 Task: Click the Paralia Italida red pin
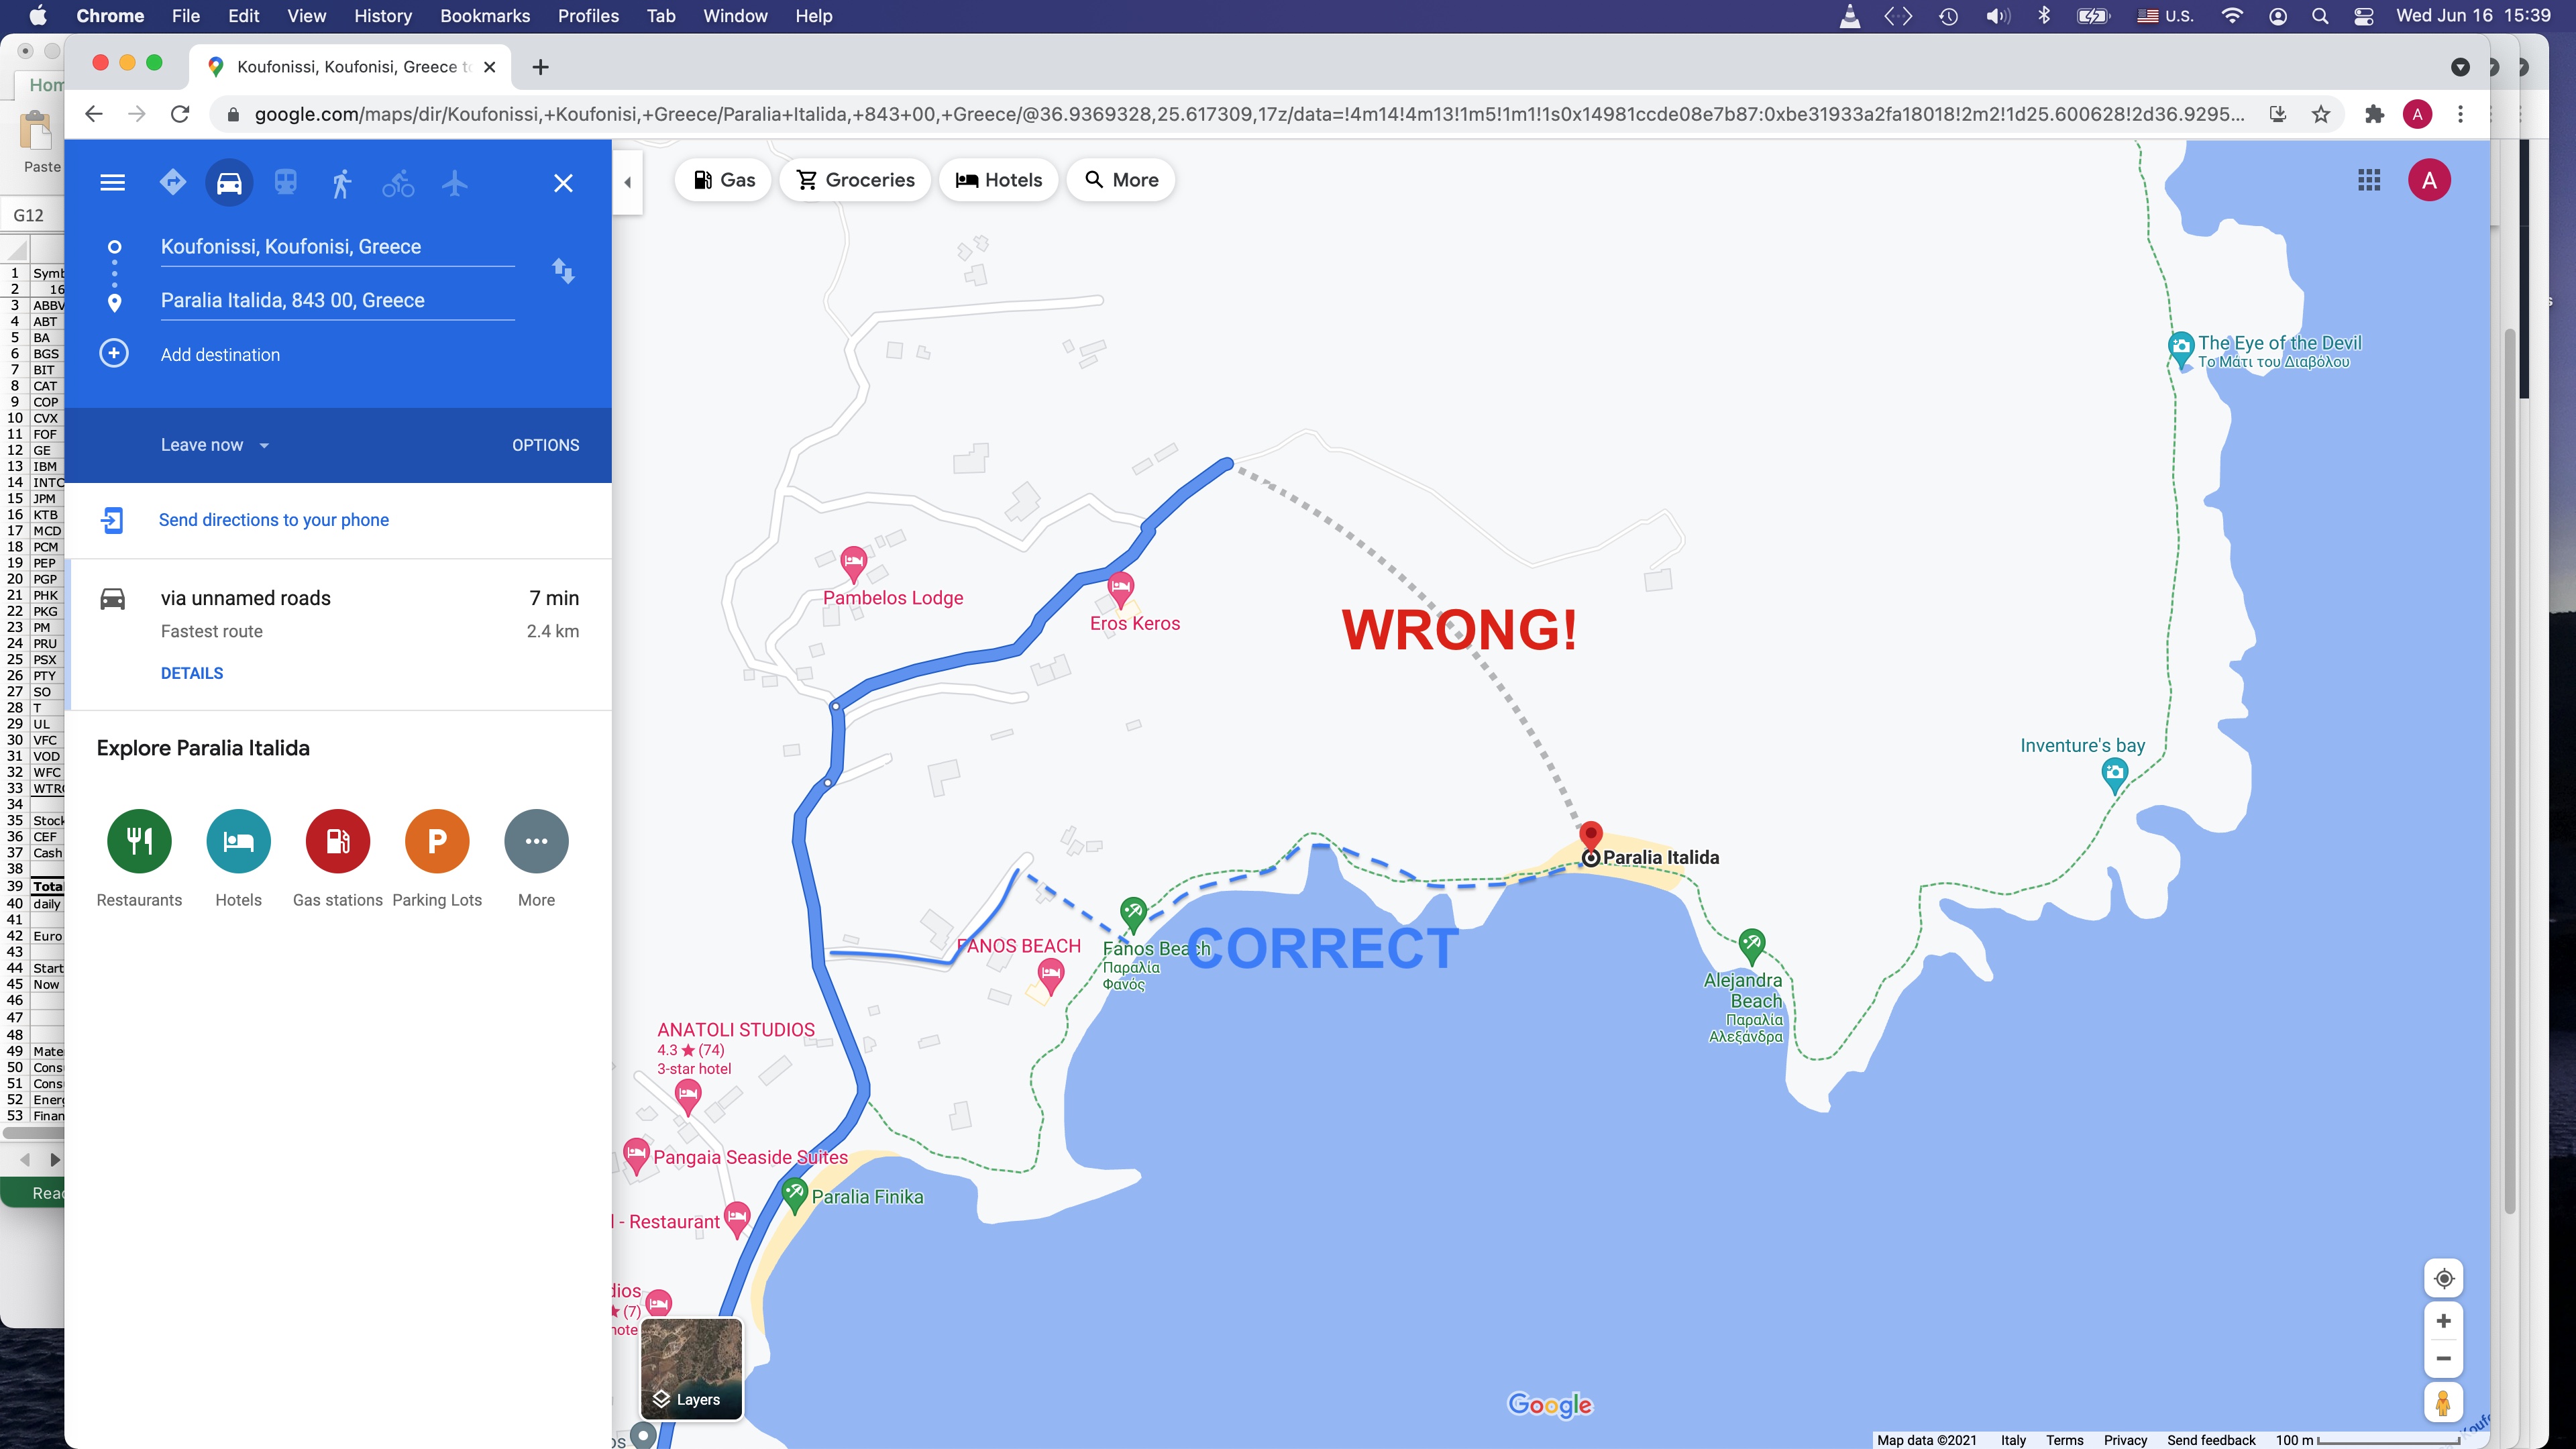1590,836
